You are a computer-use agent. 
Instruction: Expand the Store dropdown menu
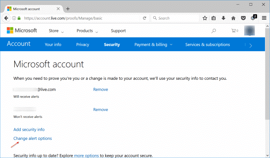(x=56, y=31)
